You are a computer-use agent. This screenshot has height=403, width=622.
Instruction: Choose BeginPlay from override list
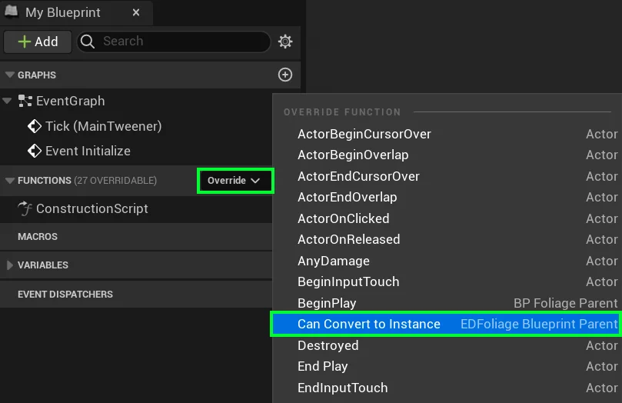click(327, 303)
